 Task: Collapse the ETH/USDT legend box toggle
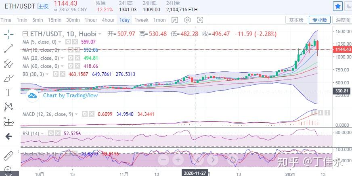25,34
